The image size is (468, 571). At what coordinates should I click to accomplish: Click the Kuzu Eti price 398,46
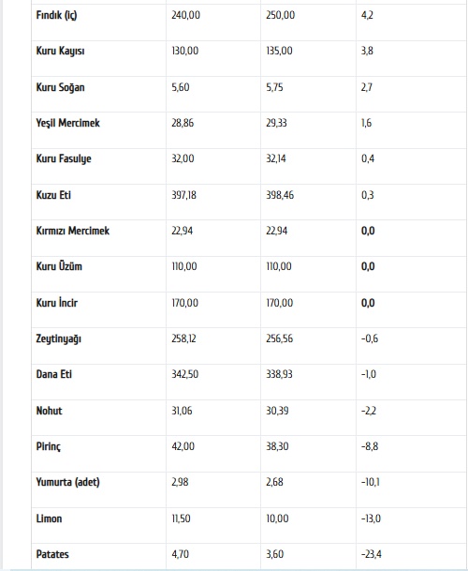point(280,195)
